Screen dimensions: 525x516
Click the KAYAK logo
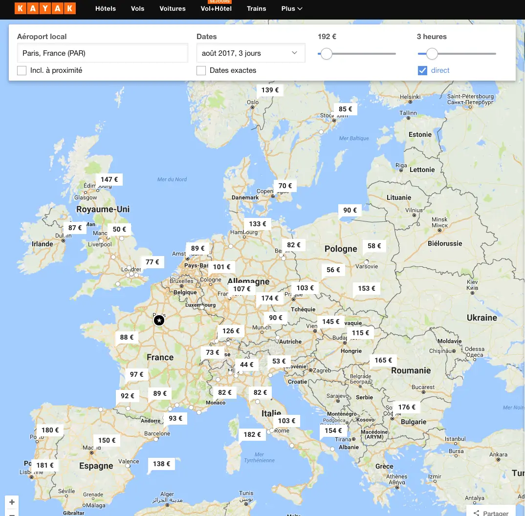[x=45, y=8]
